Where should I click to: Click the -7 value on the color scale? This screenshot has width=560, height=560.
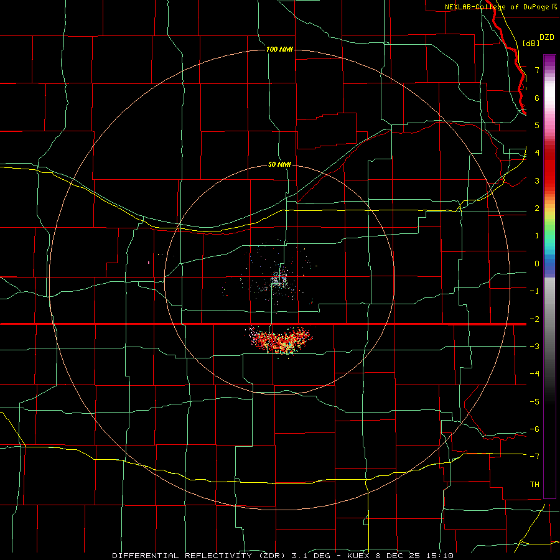(534, 457)
